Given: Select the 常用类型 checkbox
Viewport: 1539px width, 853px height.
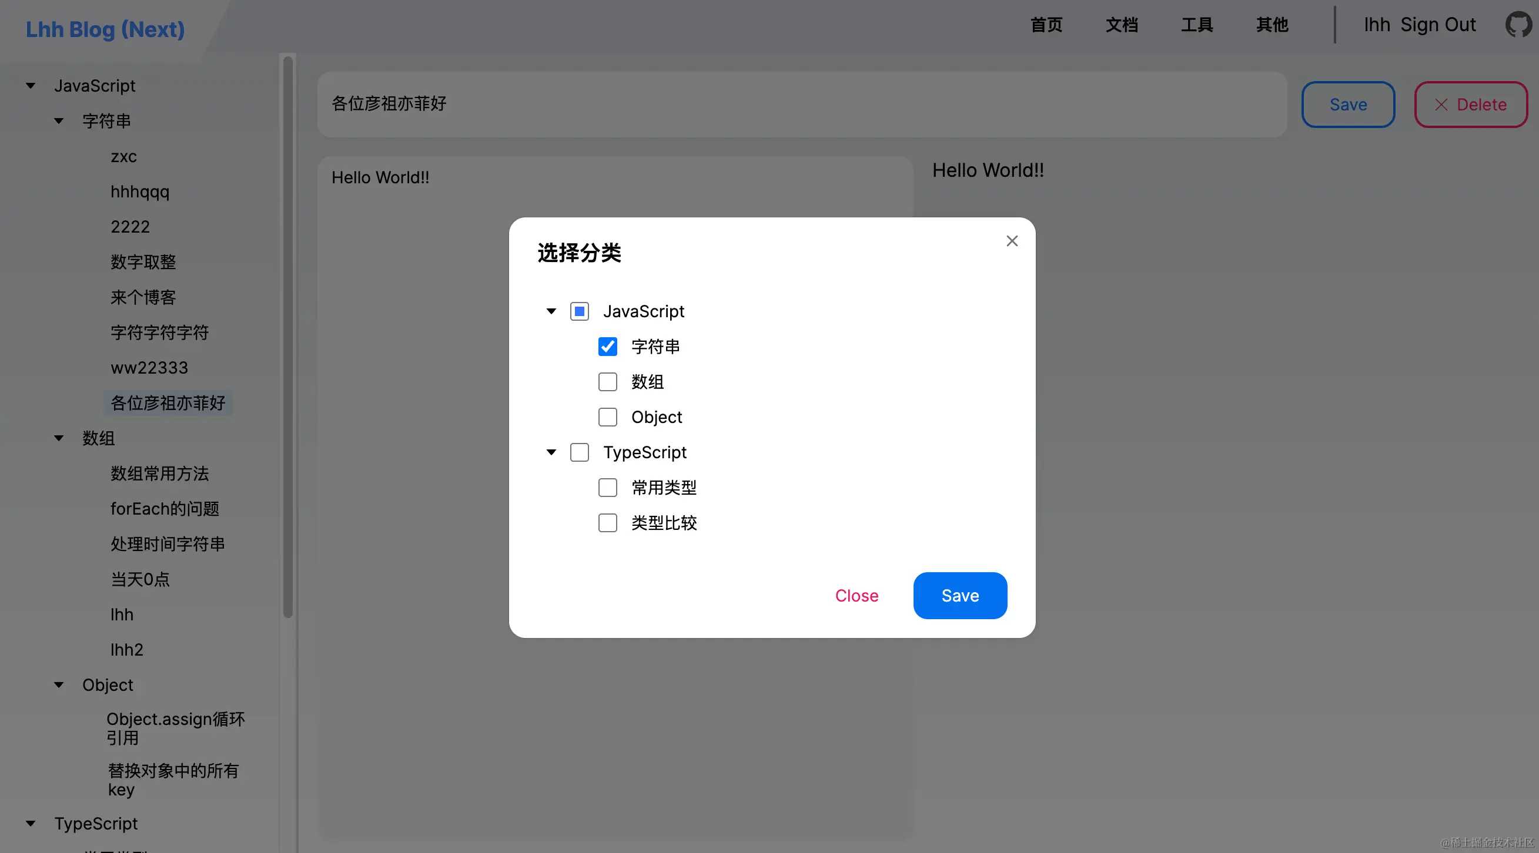Looking at the screenshot, I should point(608,488).
